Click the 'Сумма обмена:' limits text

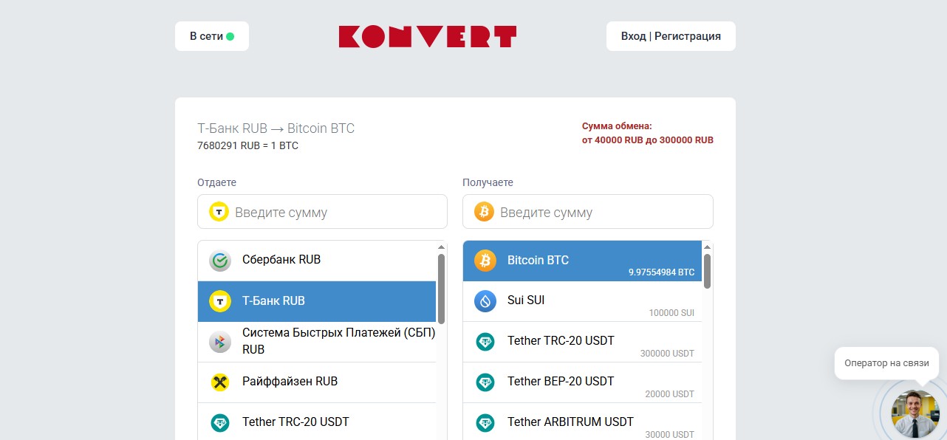(x=647, y=133)
